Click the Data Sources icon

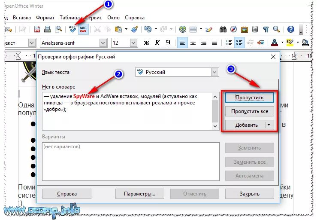255,29
